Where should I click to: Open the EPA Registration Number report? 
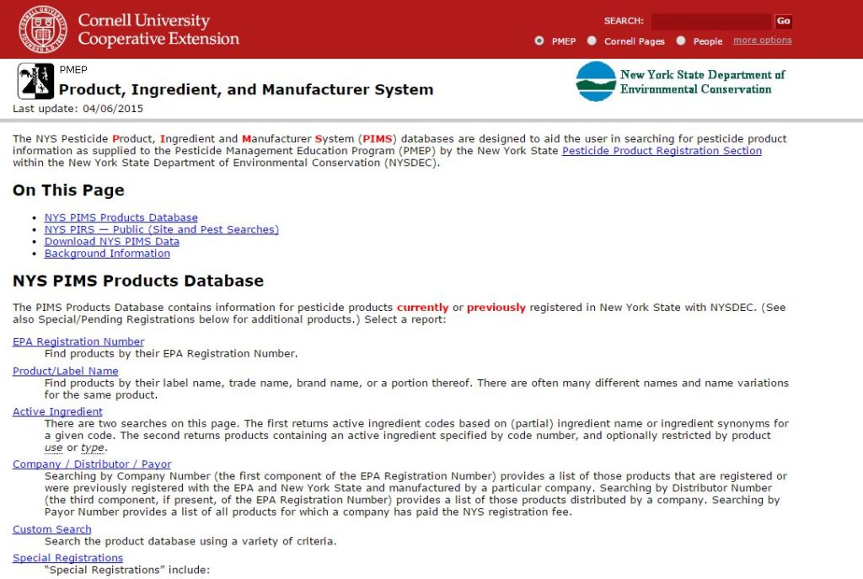78,341
